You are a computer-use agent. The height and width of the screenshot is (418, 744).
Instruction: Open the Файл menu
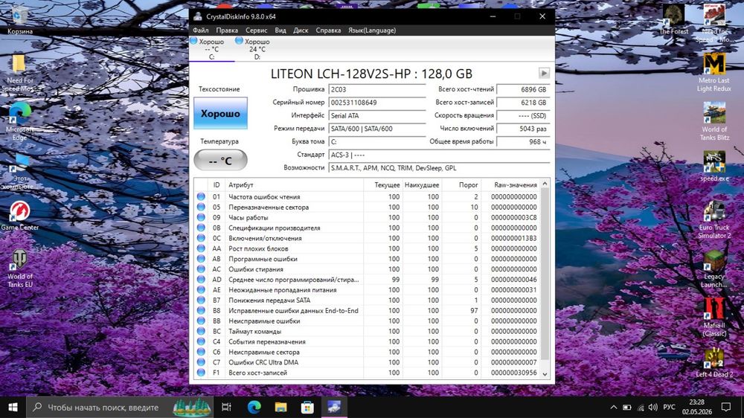pos(201,30)
